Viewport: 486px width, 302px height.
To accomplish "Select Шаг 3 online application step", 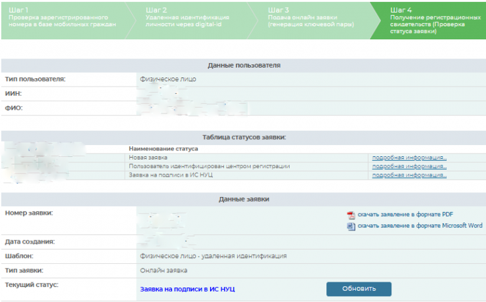I will (x=311, y=20).
